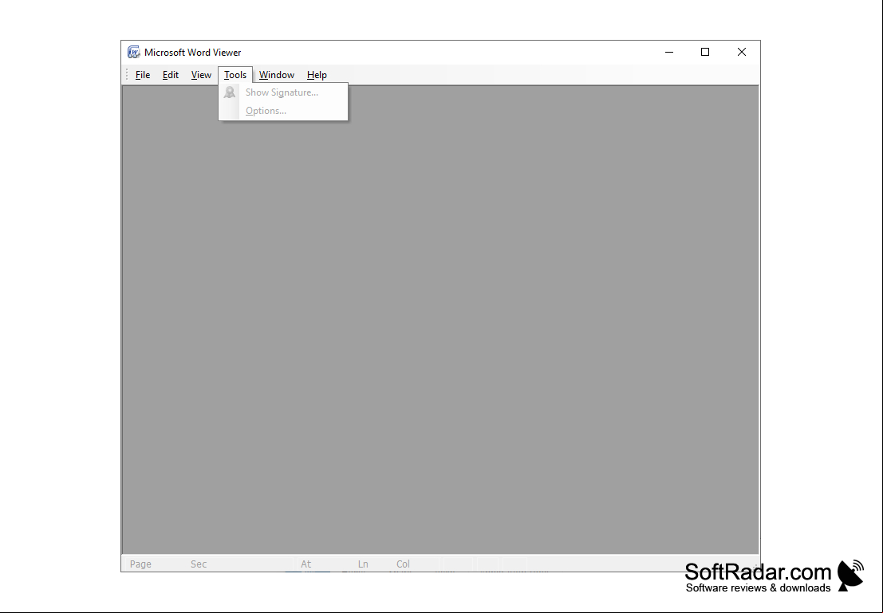Minimize the Word Viewer window
The height and width of the screenshot is (613, 883).
(669, 53)
